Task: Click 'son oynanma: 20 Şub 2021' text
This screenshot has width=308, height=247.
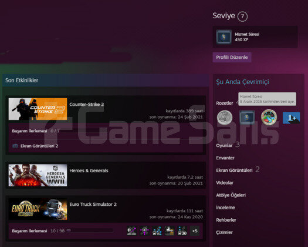Action: click(x=176, y=183)
